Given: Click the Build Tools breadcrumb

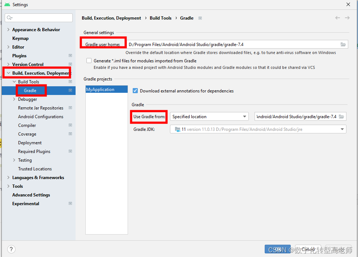Looking at the screenshot, I should [x=161, y=18].
